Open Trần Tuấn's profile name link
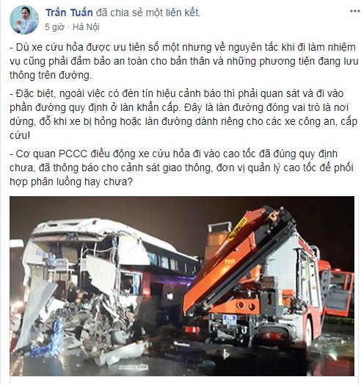Screen dimensions: 361x385 pyautogui.click(x=69, y=12)
